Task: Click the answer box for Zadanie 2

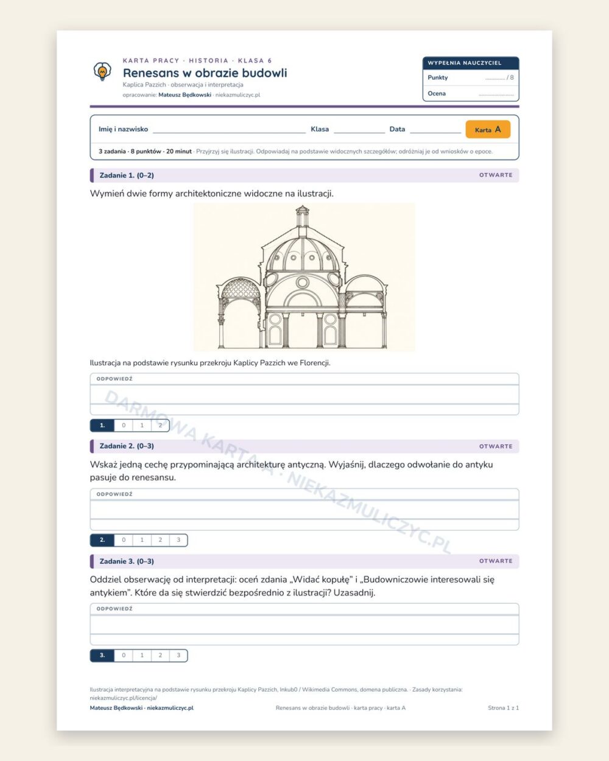Action: tap(304, 509)
